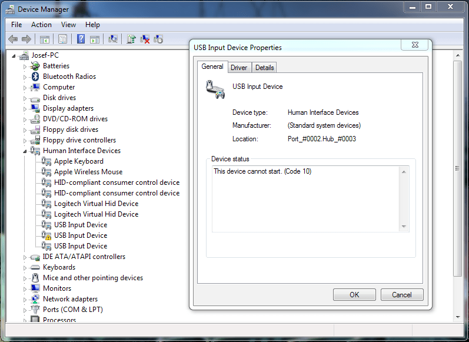Expand the Disk drives node

(x=25, y=98)
